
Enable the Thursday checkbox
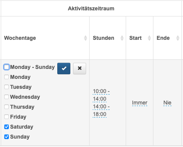pyautogui.click(x=7, y=107)
